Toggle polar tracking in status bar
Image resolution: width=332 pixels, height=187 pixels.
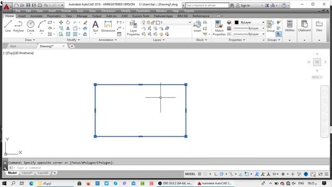222,174
